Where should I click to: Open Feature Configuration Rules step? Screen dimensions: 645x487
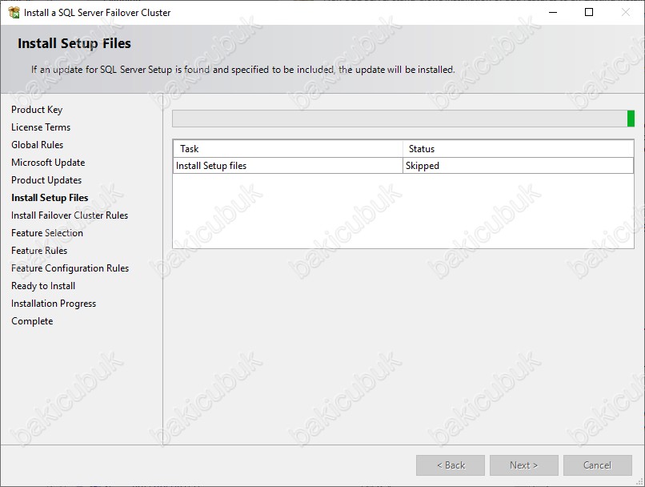point(70,268)
